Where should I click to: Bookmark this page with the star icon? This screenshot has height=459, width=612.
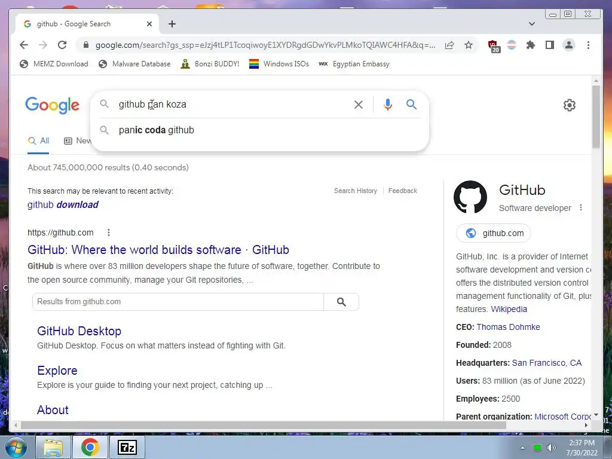(x=469, y=45)
